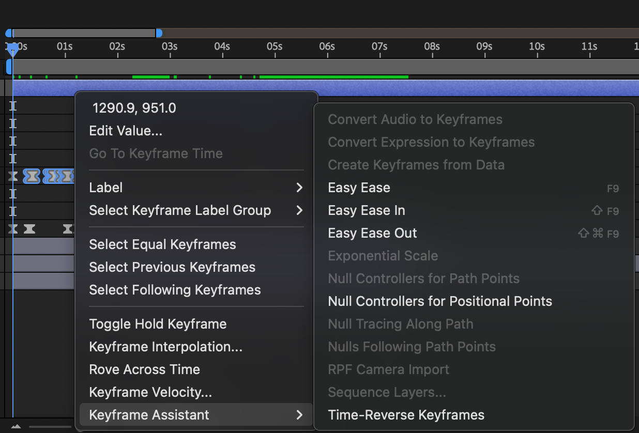Open Keyframe Interpolation... dialog
The height and width of the screenshot is (433, 639).
(x=165, y=347)
